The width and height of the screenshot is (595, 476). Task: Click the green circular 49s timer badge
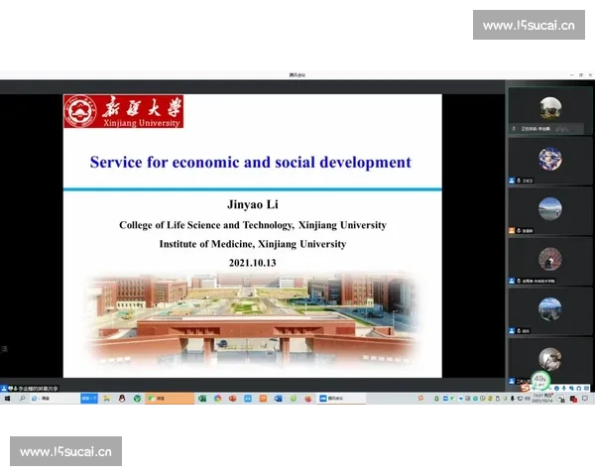pos(538,380)
